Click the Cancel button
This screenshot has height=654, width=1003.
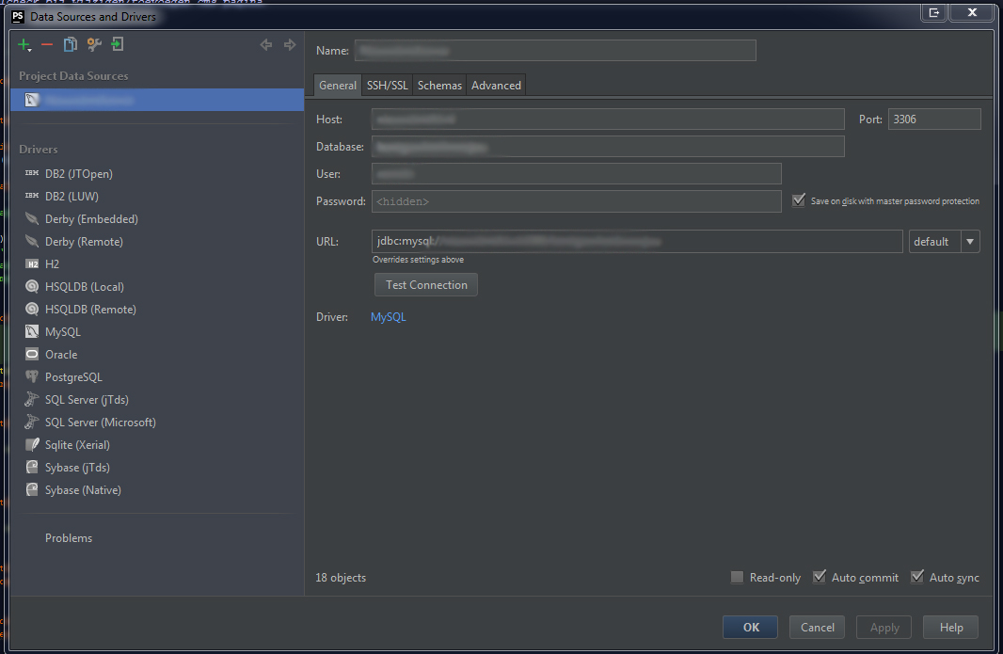coord(817,627)
